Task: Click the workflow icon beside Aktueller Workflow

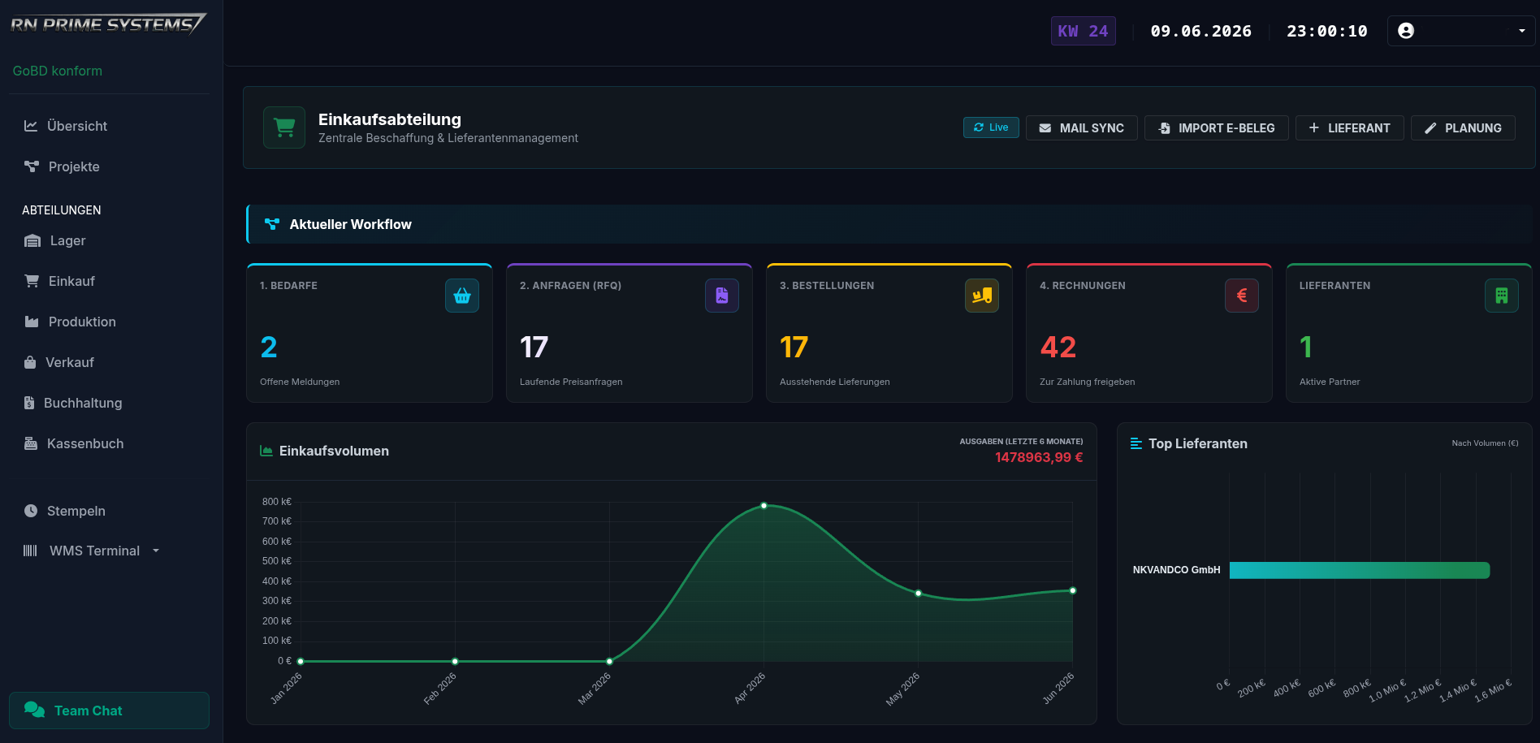Action: pos(272,224)
